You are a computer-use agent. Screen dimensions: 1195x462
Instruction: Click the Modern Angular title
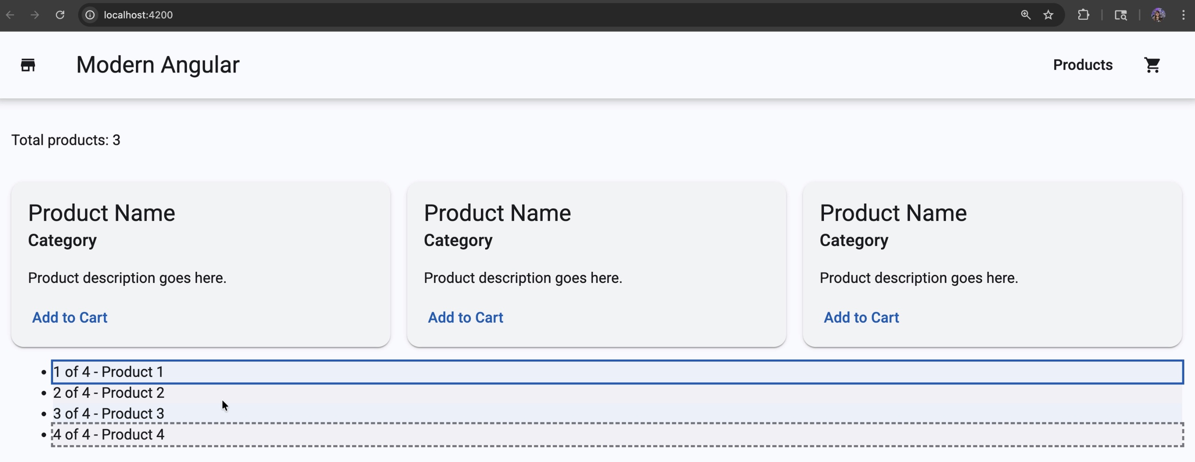tap(158, 65)
